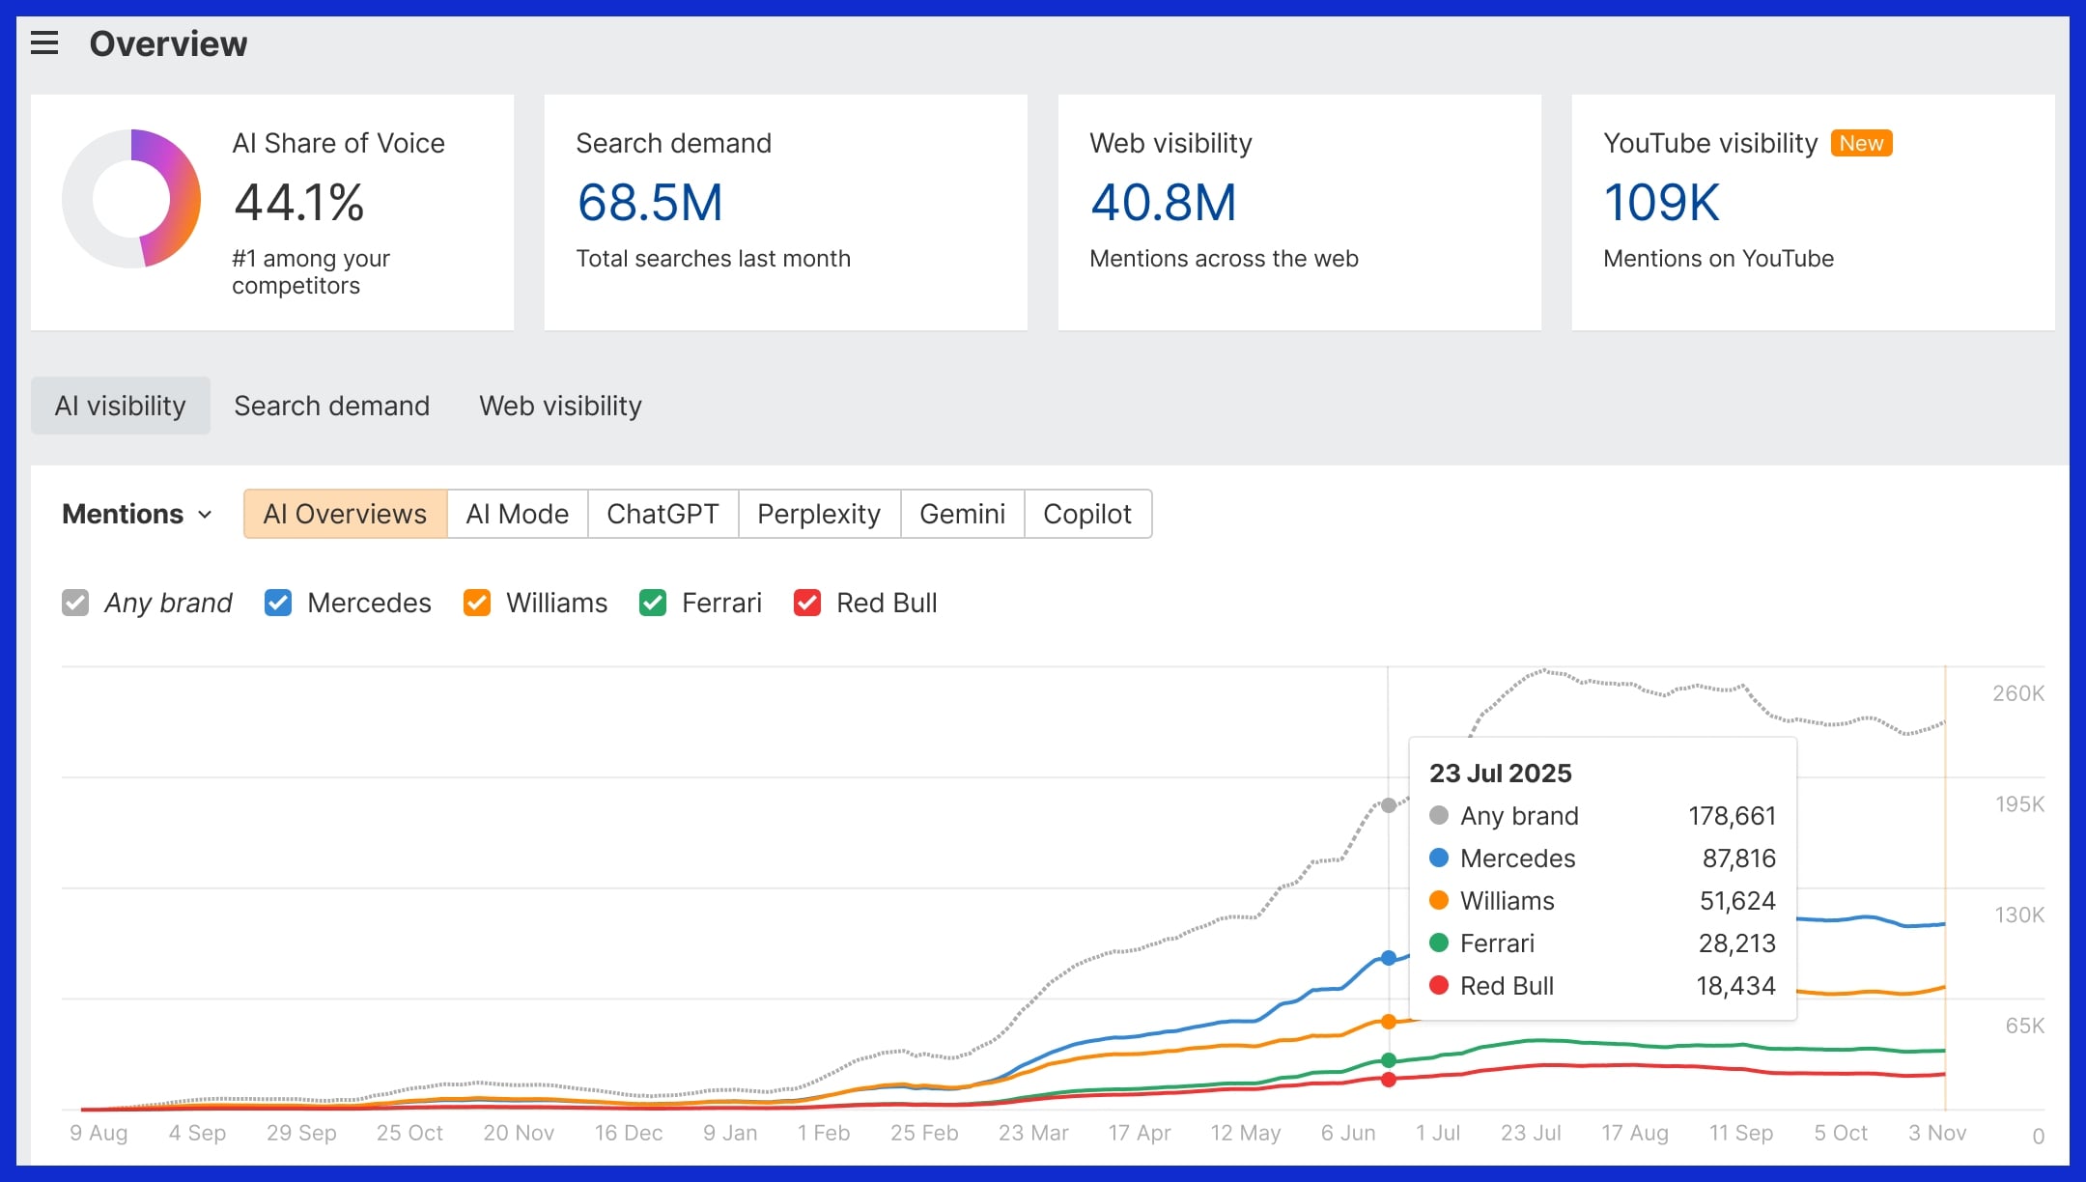Select the AI Overviews platform filter
This screenshot has height=1182, width=2086.
345,514
